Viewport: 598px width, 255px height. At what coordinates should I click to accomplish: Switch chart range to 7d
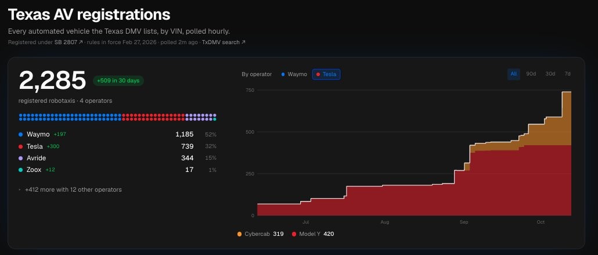(x=567, y=74)
